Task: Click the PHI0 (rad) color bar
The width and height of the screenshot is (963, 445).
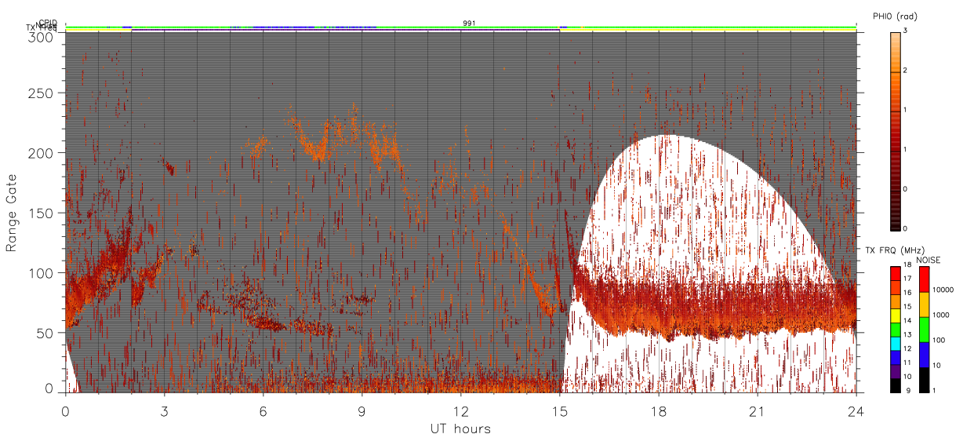Action: 895,130
